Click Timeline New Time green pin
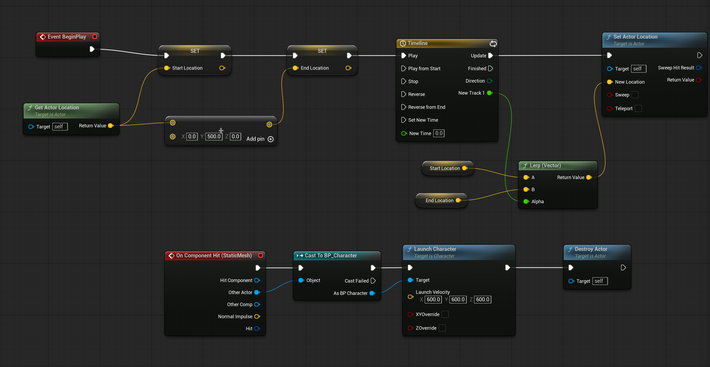 pyautogui.click(x=404, y=133)
